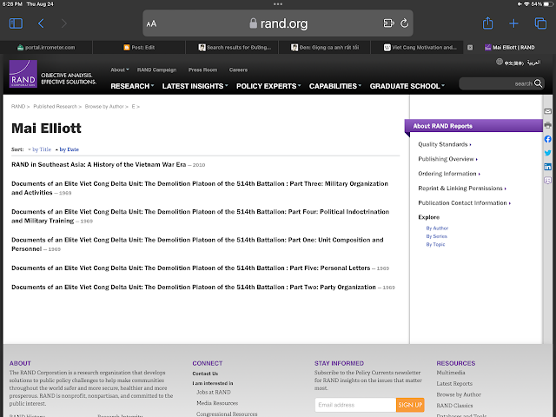Open Part Two: Party Organization document

click(x=194, y=288)
